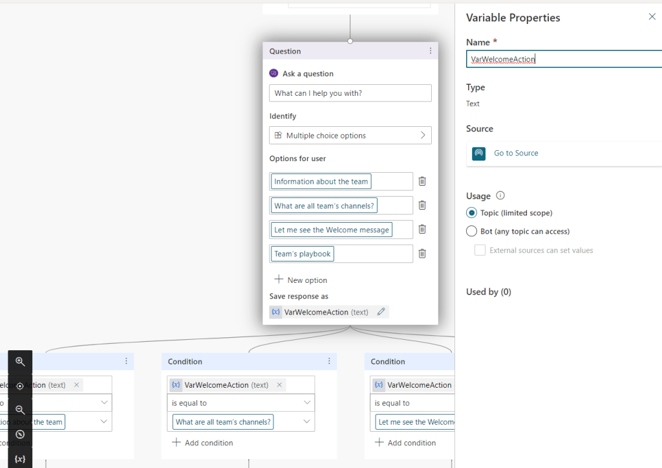Follow the 'Go to Source' link
Screen dimensions: 662x468
[x=516, y=153]
